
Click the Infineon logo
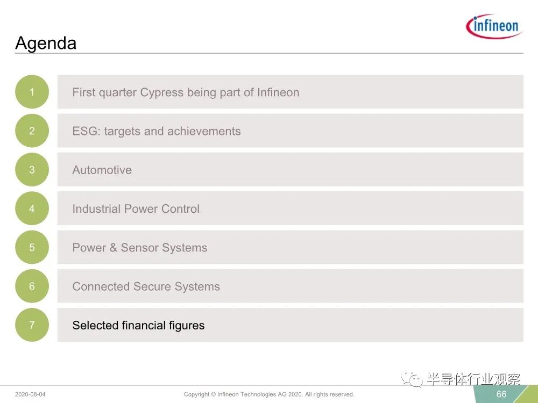[494, 26]
